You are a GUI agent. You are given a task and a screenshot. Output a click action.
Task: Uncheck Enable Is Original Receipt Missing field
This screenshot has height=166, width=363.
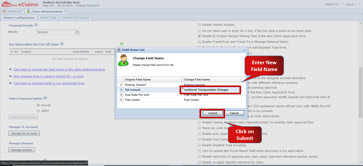(x=199, y=36)
